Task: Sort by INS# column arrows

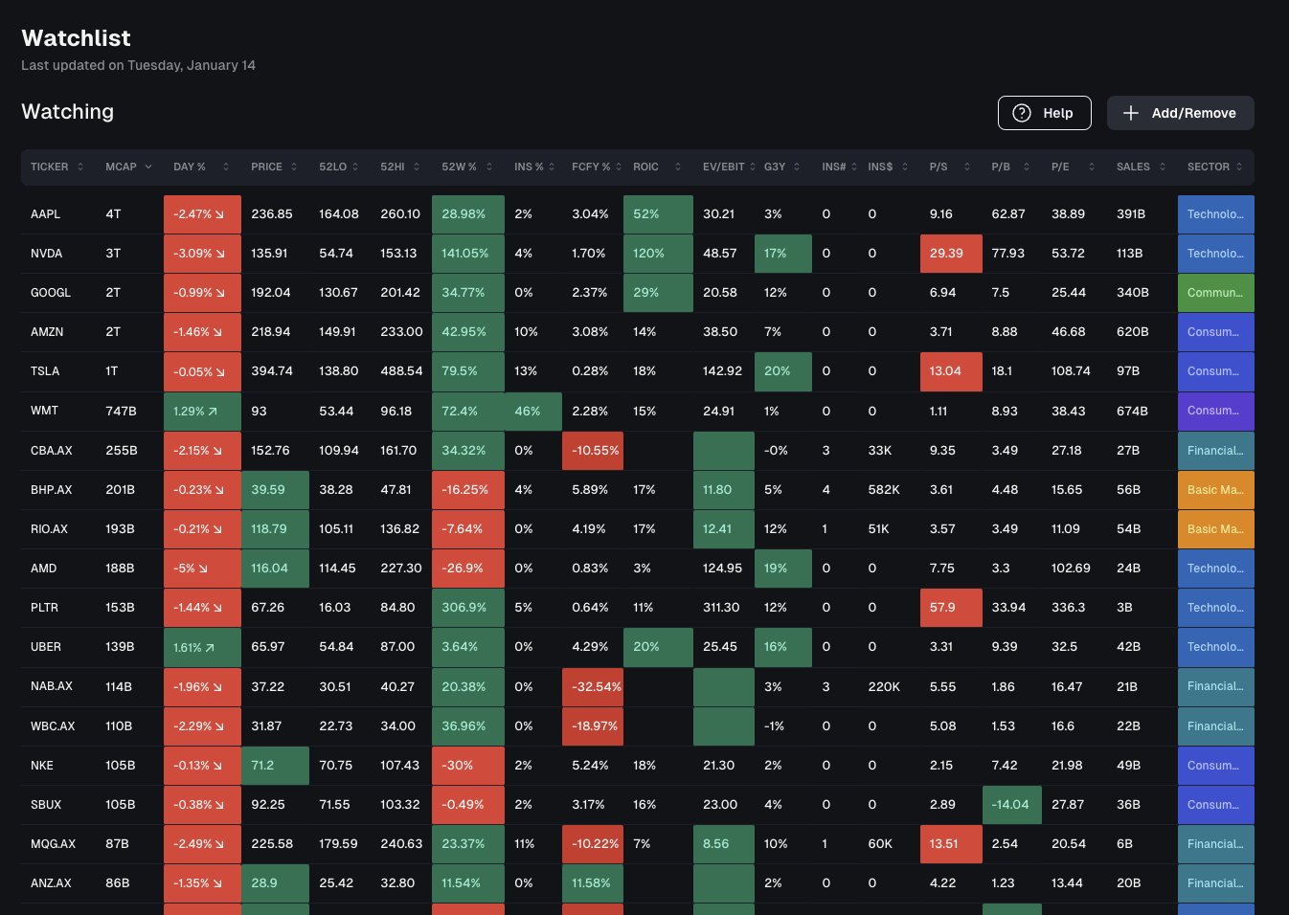Action: 854,167
